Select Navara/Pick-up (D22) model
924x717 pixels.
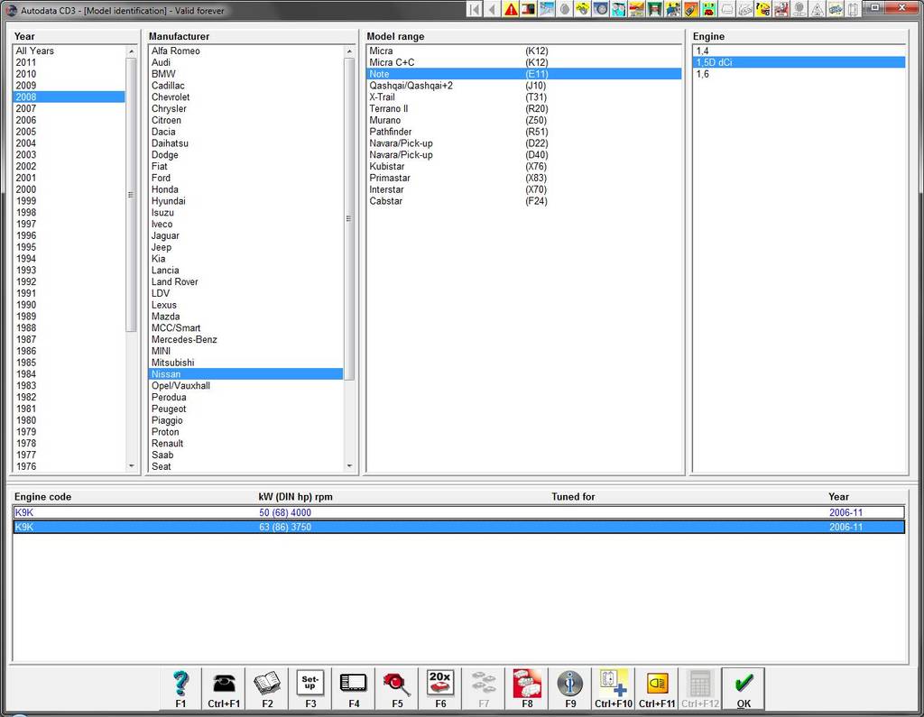pyautogui.click(x=524, y=143)
